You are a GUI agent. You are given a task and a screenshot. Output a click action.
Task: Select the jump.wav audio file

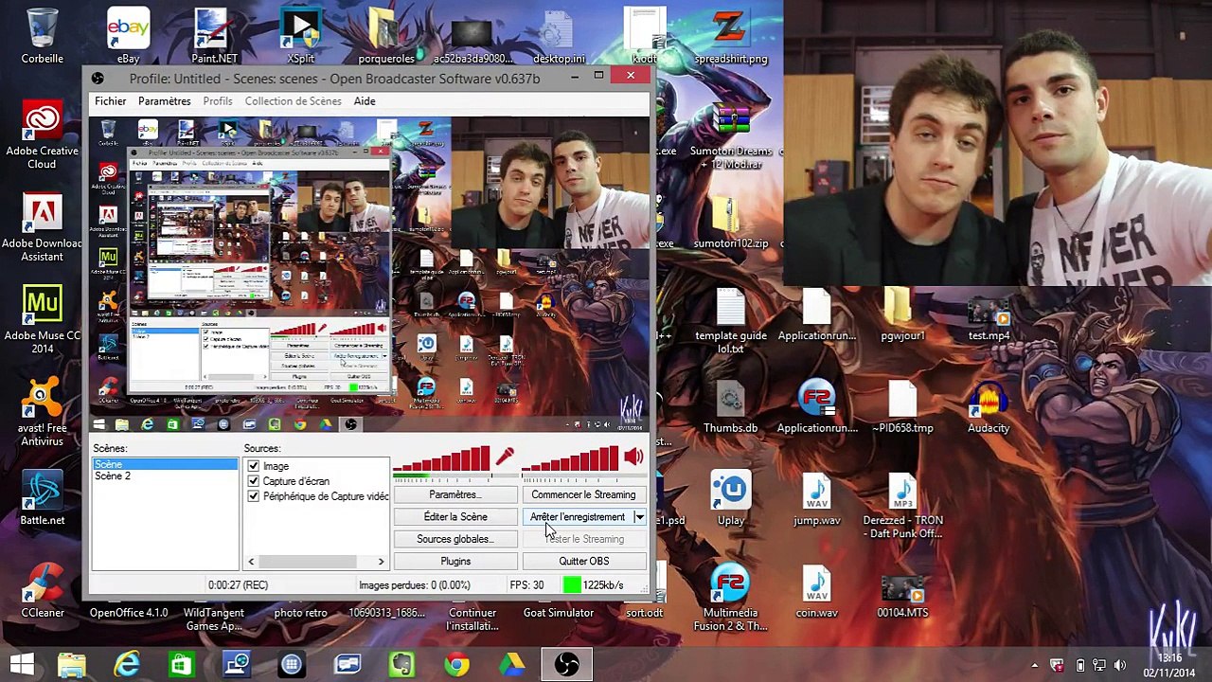tap(816, 498)
